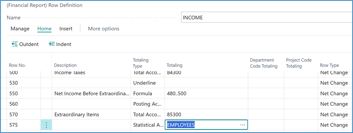Click the Department Code Totaling column header
Viewport: 353px width, 133px height.
[264, 63]
